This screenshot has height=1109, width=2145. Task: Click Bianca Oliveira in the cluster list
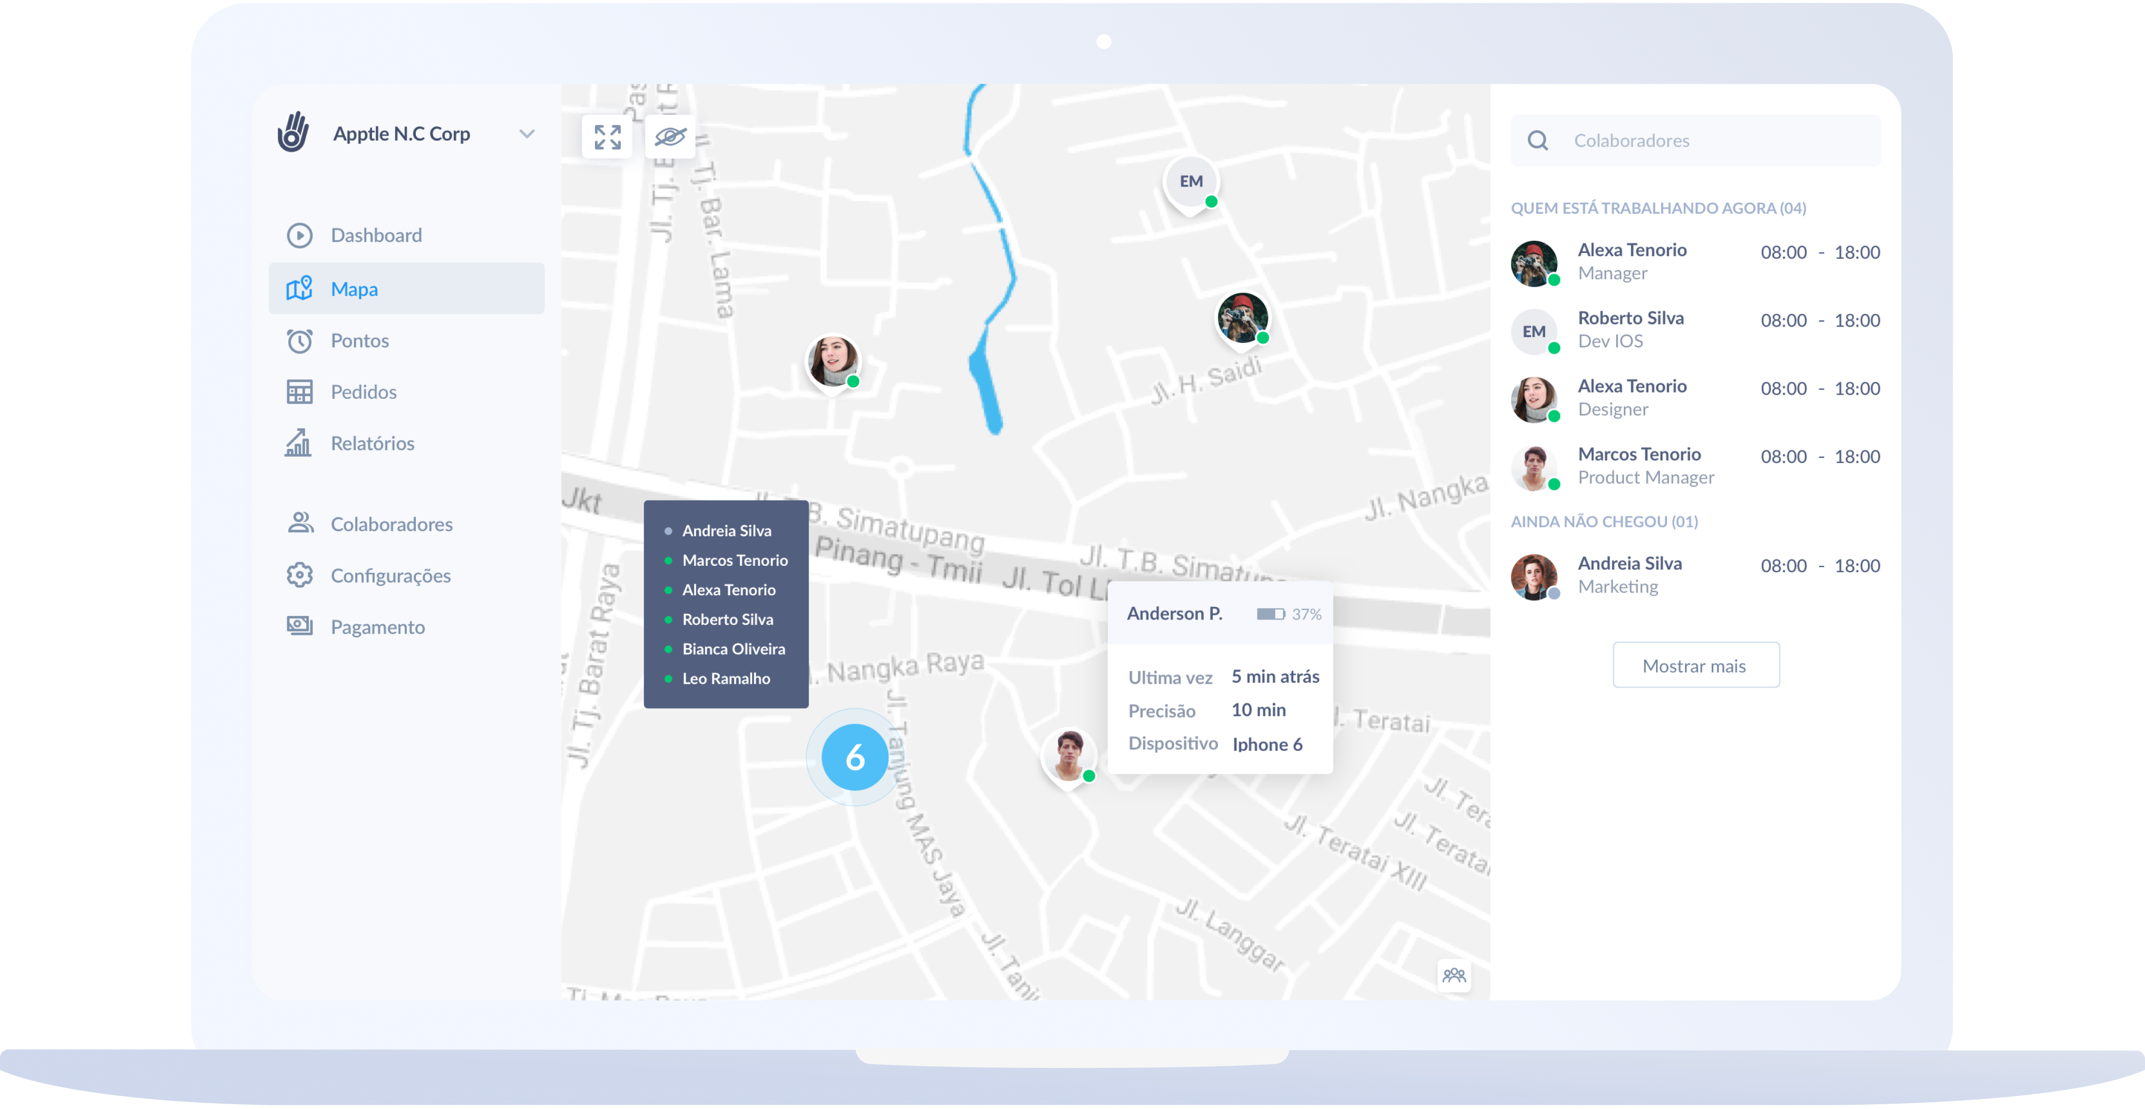(x=734, y=650)
